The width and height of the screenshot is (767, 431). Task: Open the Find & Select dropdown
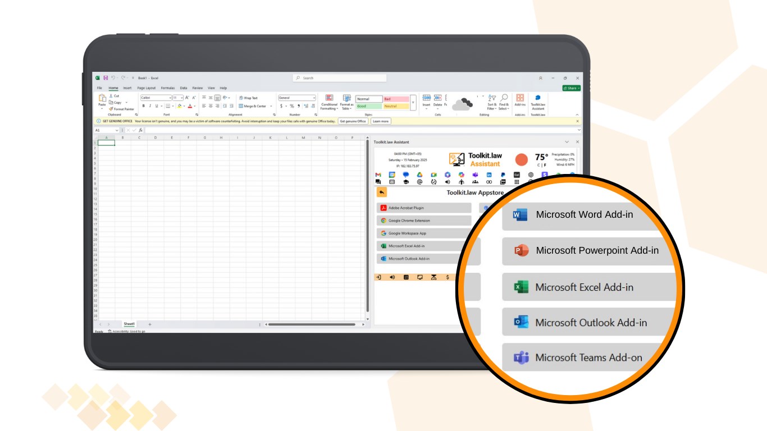(x=504, y=102)
